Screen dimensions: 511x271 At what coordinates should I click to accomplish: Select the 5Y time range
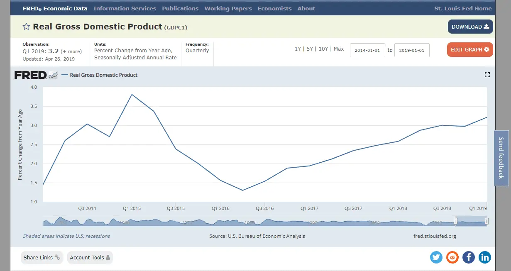pyautogui.click(x=310, y=49)
